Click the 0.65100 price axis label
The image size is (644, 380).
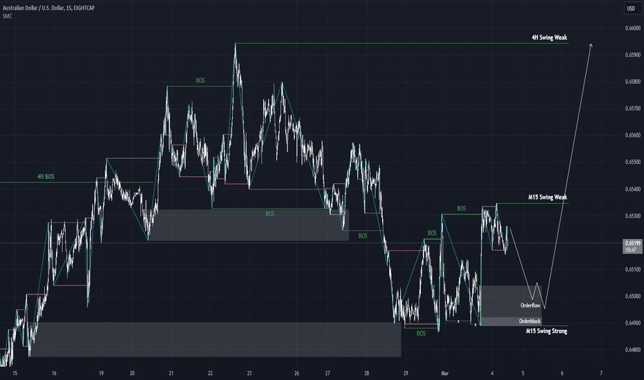pyautogui.click(x=632, y=269)
